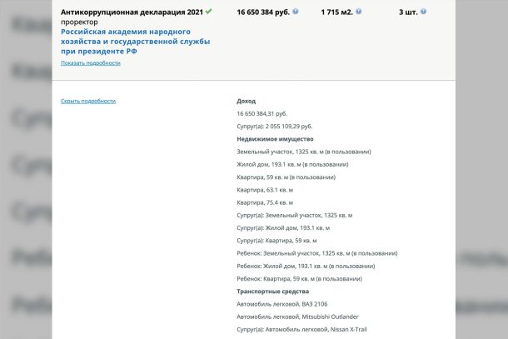508x339 pixels.
Task: Click the Антикоррупционная декларация 2021 title
Action: [132, 12]
